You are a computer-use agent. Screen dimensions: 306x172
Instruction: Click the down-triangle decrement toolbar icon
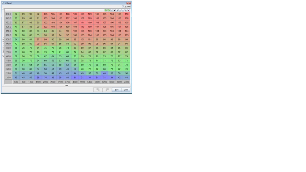pyautogui.click(x=117, y=10)
